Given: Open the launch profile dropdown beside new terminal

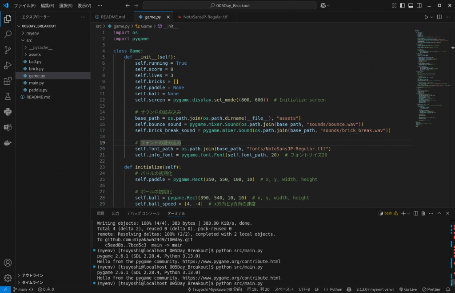Looking at the screenshot, I should (x=409, y=213).
